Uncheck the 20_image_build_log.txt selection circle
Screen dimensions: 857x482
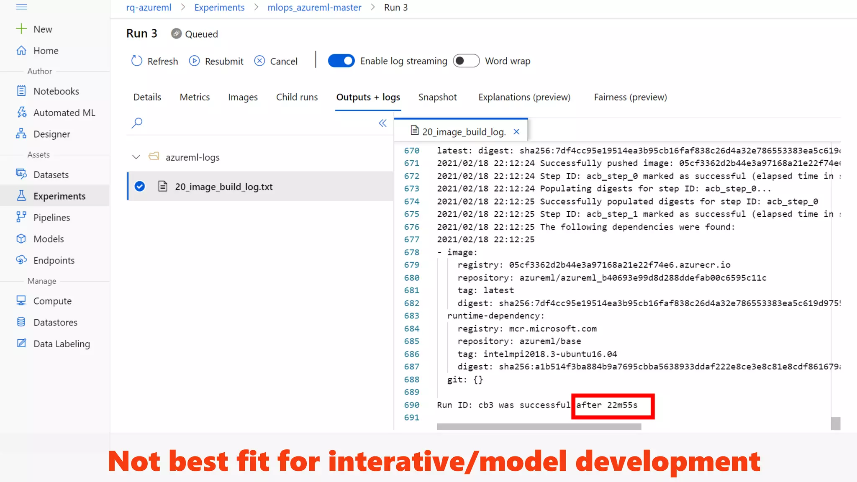[x=140, y=187]
